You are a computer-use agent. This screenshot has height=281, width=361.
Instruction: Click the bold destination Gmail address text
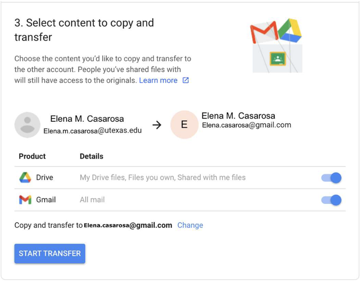[128, 225]
